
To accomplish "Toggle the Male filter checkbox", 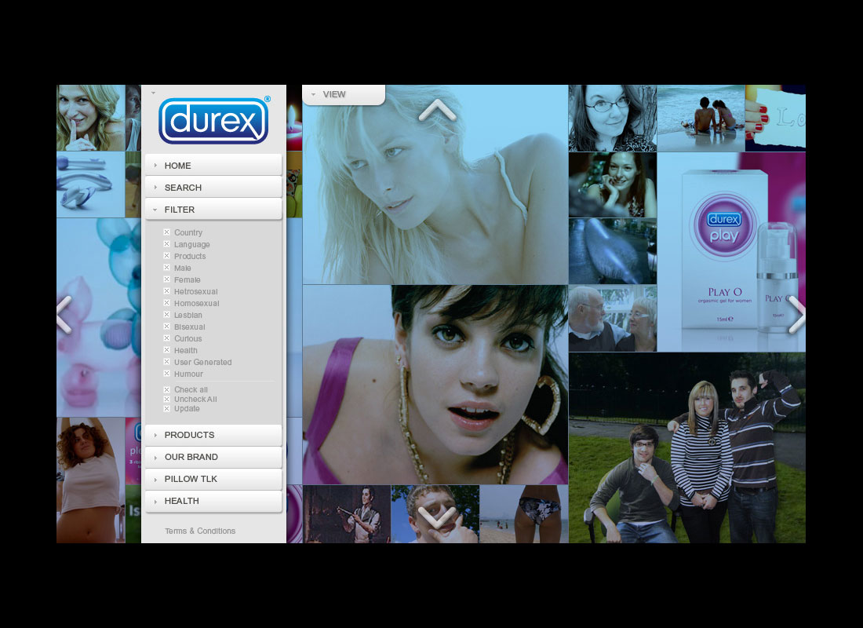I will 166,268.
